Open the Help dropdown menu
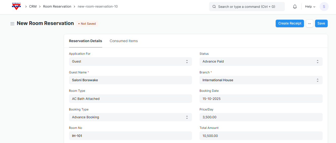The width and height of the screenshot is (336, 143). pos(310,7)
